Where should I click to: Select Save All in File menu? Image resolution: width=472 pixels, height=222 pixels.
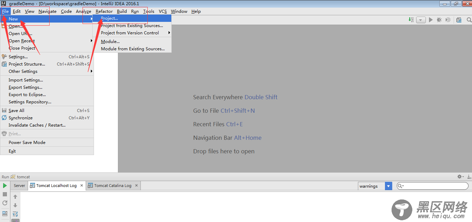click(x=47, y=110)
